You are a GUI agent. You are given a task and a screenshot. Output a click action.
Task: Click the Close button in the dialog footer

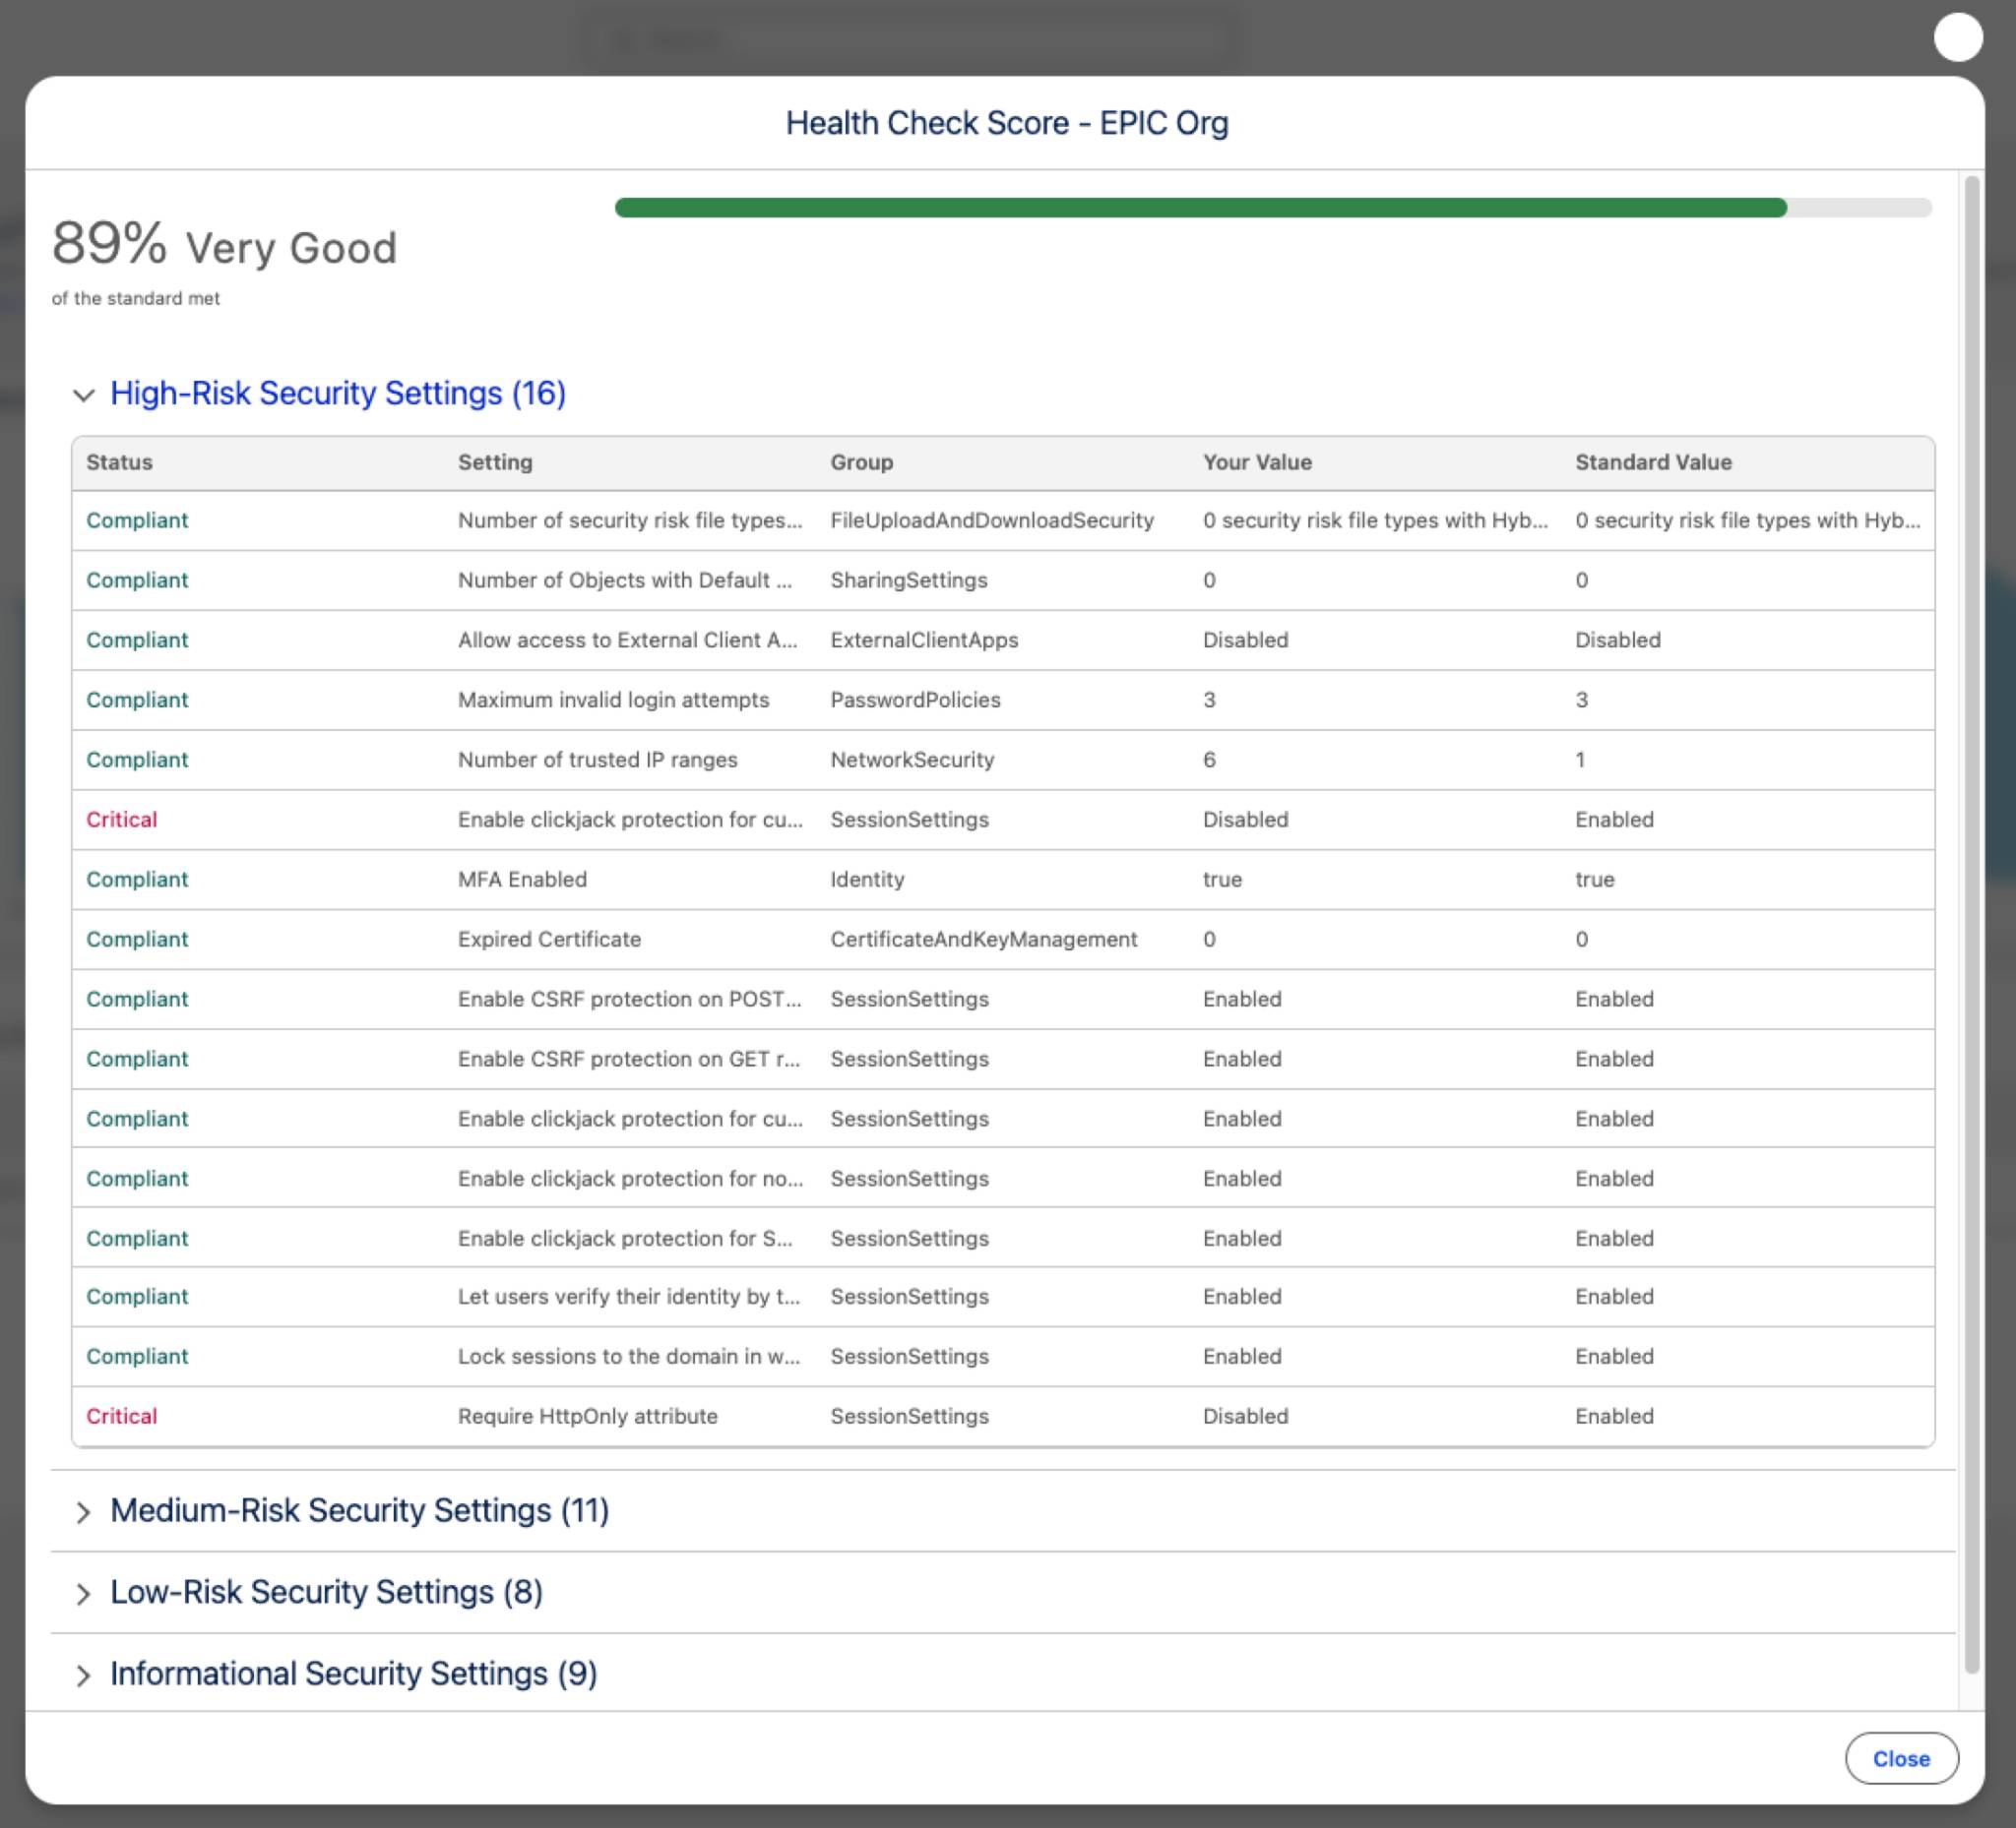(1901, 1759)
